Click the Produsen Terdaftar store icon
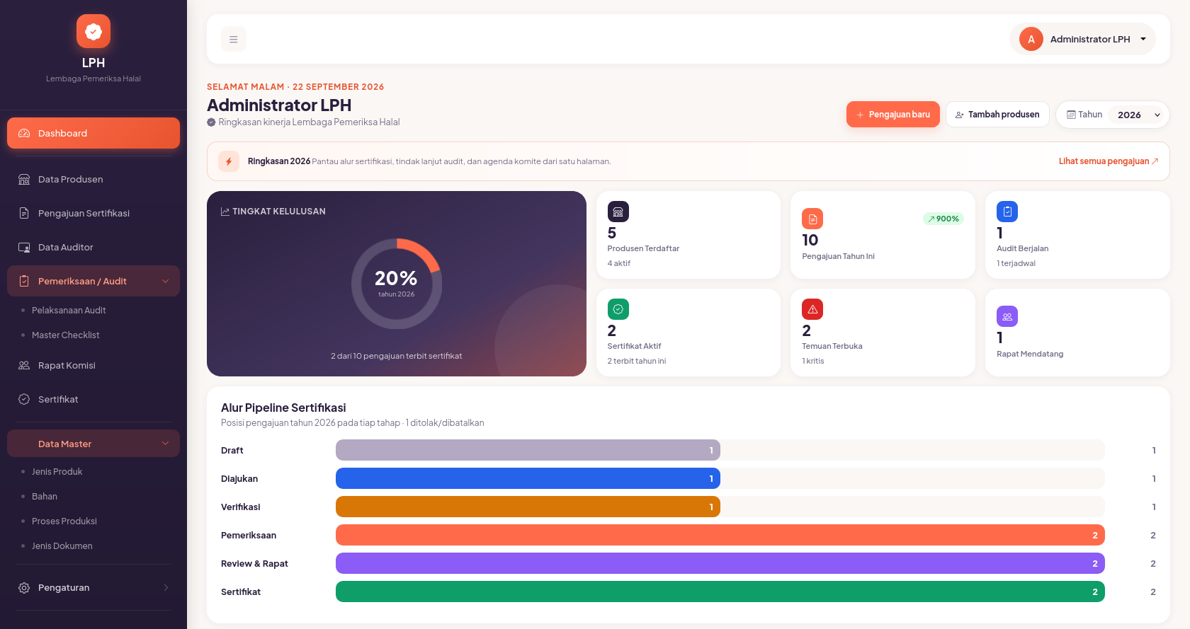The height and width of the screenshot is (629, 1190). pyautogui.click(x=618, y=212)
